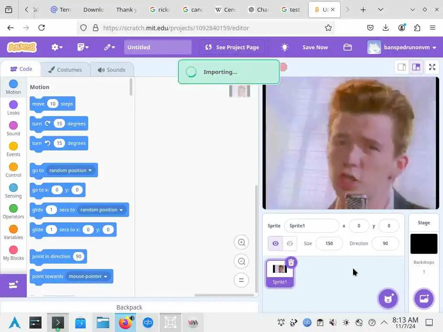Enter full screen stage mode
The height and width of the screenshot is (332, 443).
point(432,67)
